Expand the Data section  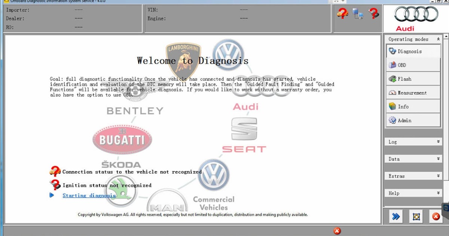(x=413, y=159)
